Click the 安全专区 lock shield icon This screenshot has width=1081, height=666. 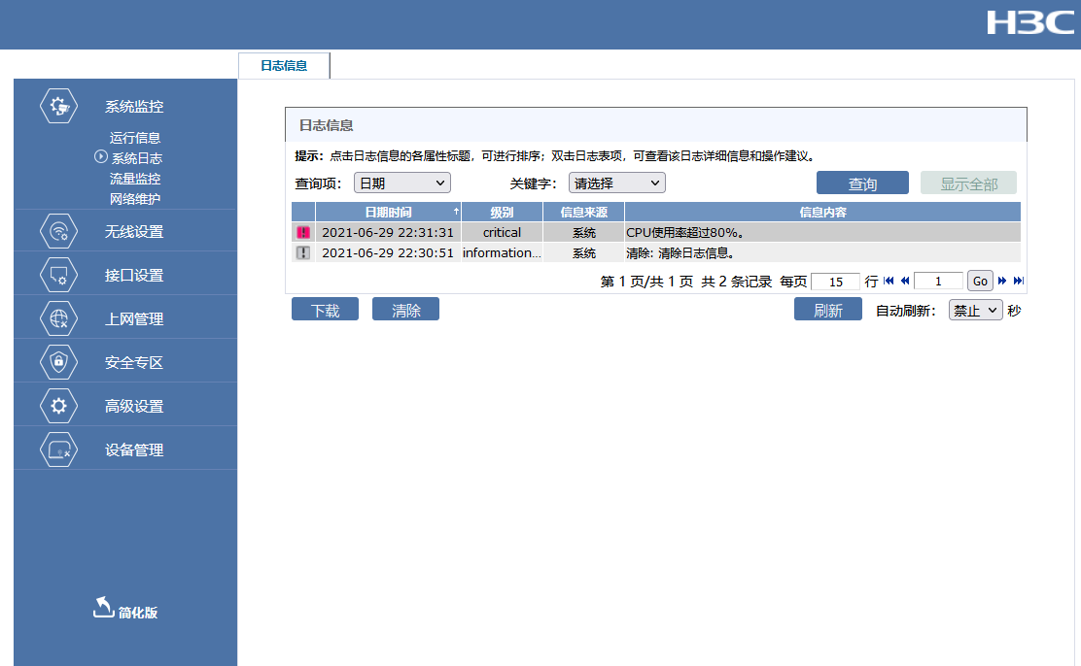point(58,361)
